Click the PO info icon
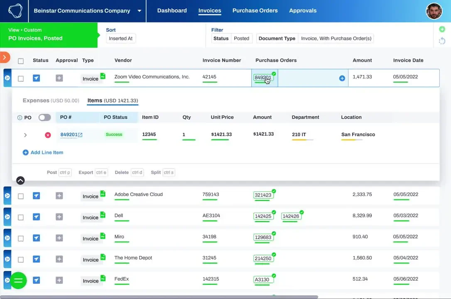This screenshot has width=451, height=299. 20,118
